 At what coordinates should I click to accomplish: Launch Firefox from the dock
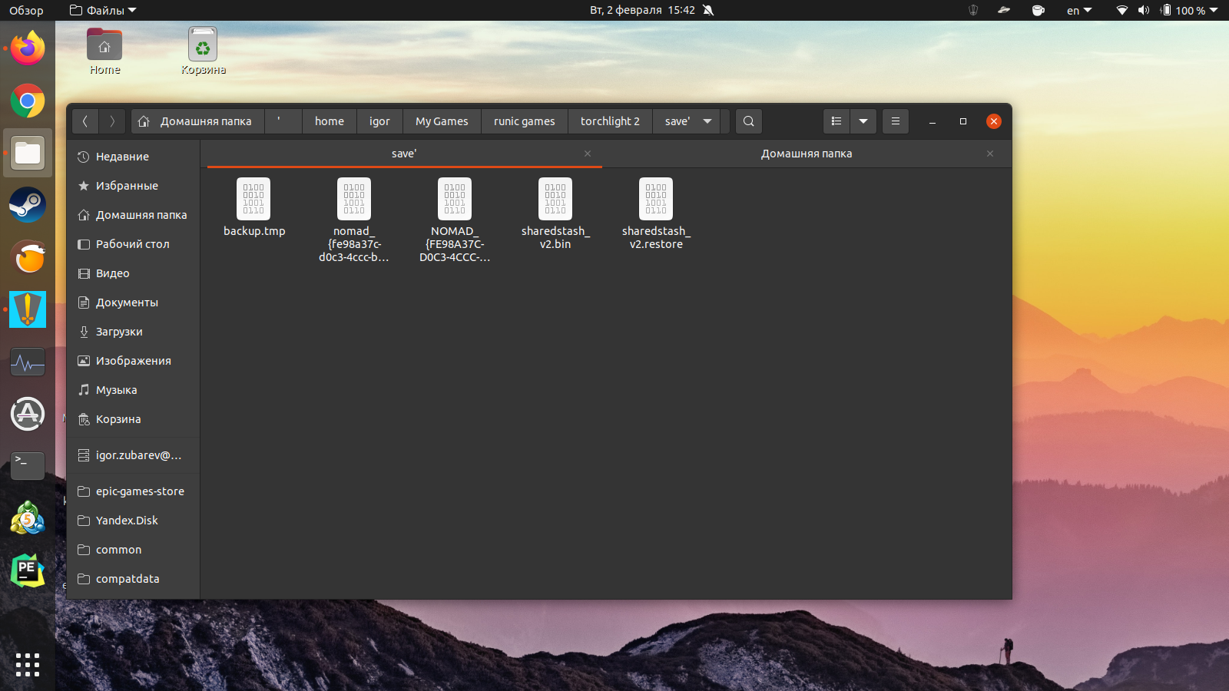tap(27, 48)
